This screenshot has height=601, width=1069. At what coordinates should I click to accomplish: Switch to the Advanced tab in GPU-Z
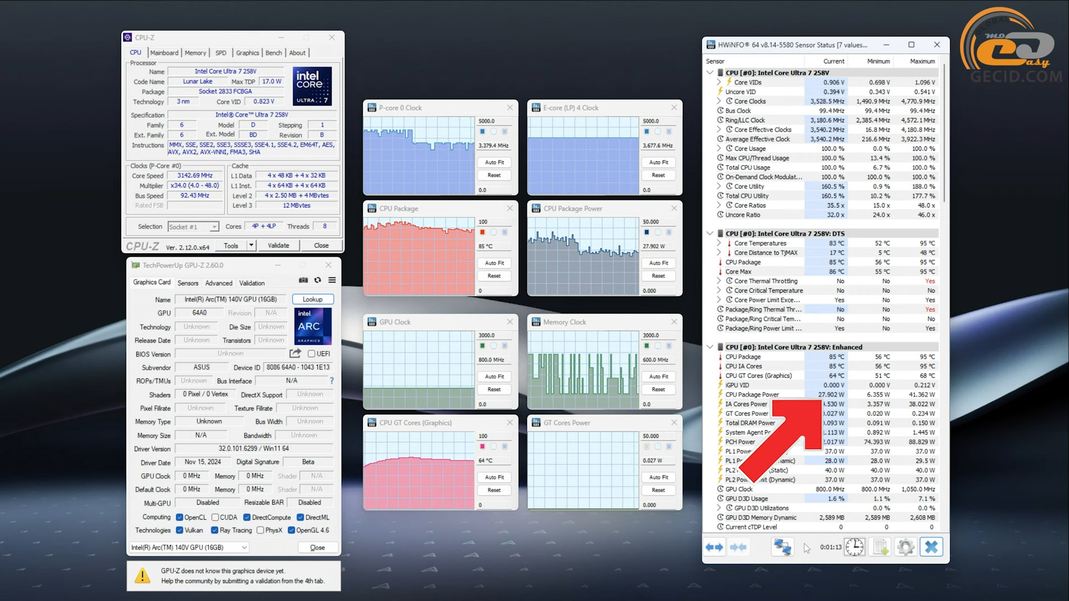(219, 283)
